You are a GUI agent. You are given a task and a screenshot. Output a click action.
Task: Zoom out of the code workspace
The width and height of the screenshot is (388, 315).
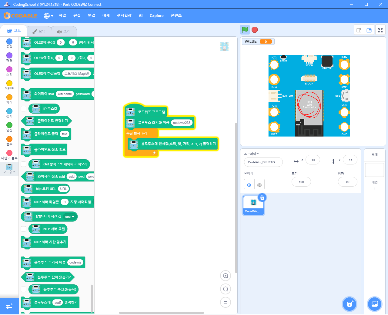[226, 289]
